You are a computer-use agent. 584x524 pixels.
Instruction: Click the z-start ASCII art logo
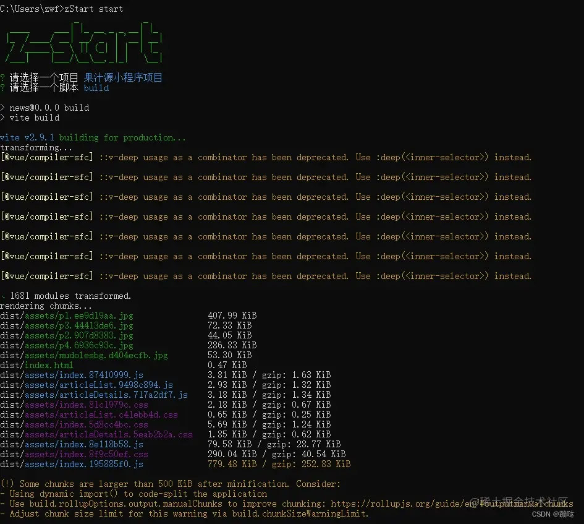click(x=83, y=43)
